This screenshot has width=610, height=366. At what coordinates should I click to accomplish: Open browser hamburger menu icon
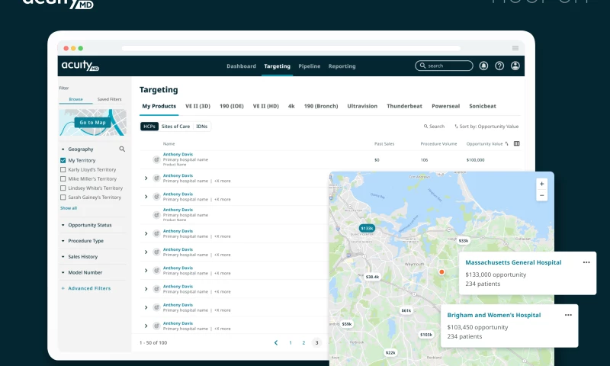[x=515, y=48]
